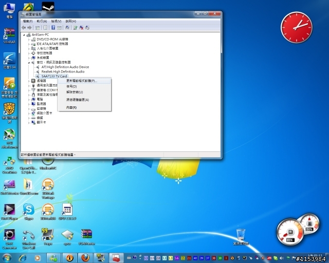This screenshot has width=329, height=263.
Task: Click the blue '40' temperature tray tile
Action: (195, 258)
